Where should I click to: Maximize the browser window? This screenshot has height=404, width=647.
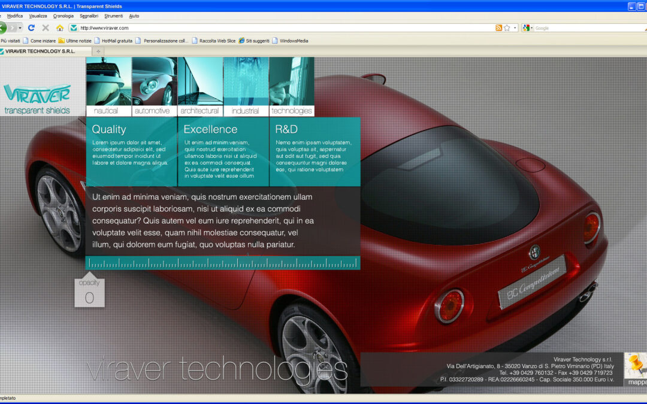(641, 6)
